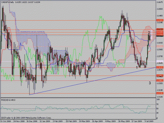Click the 16 Dec 2008 date label
Screen dimensions: 164x123
pyautogui.click(x=32, y=121)
